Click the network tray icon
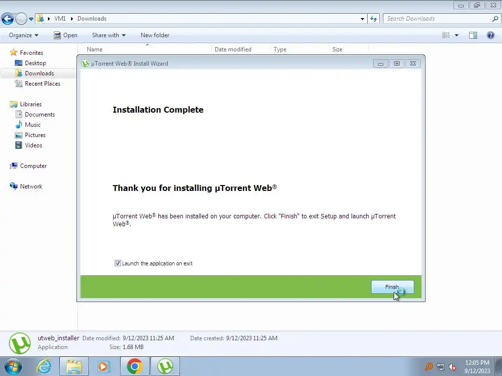 coord(441,367)
